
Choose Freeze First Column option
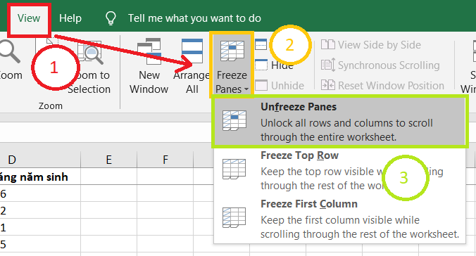click(340, 219)
